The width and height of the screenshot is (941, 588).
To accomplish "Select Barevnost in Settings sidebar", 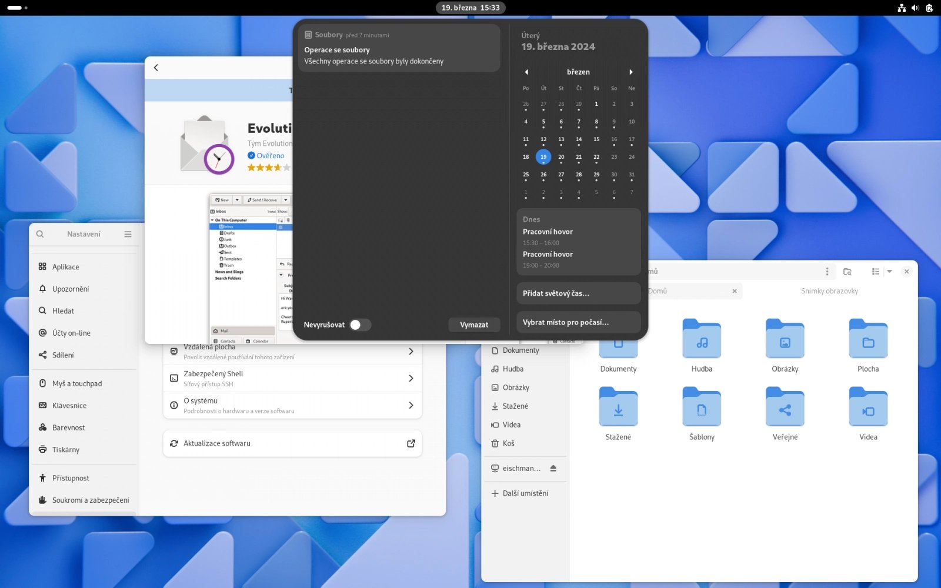I will [84, 427].
